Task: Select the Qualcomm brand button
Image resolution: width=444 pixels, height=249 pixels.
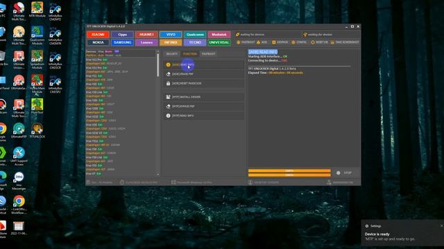Action: click(195, 35)
